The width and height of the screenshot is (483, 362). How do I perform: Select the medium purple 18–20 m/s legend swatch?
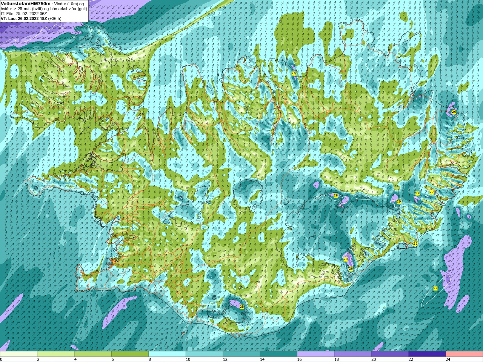click(x=353, y=354)
